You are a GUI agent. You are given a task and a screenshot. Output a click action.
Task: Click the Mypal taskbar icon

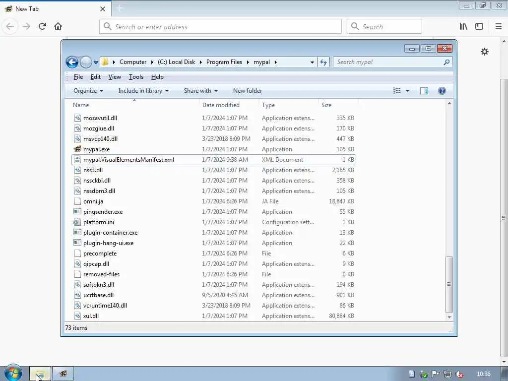pyautogui.click(x=63, y=374)
